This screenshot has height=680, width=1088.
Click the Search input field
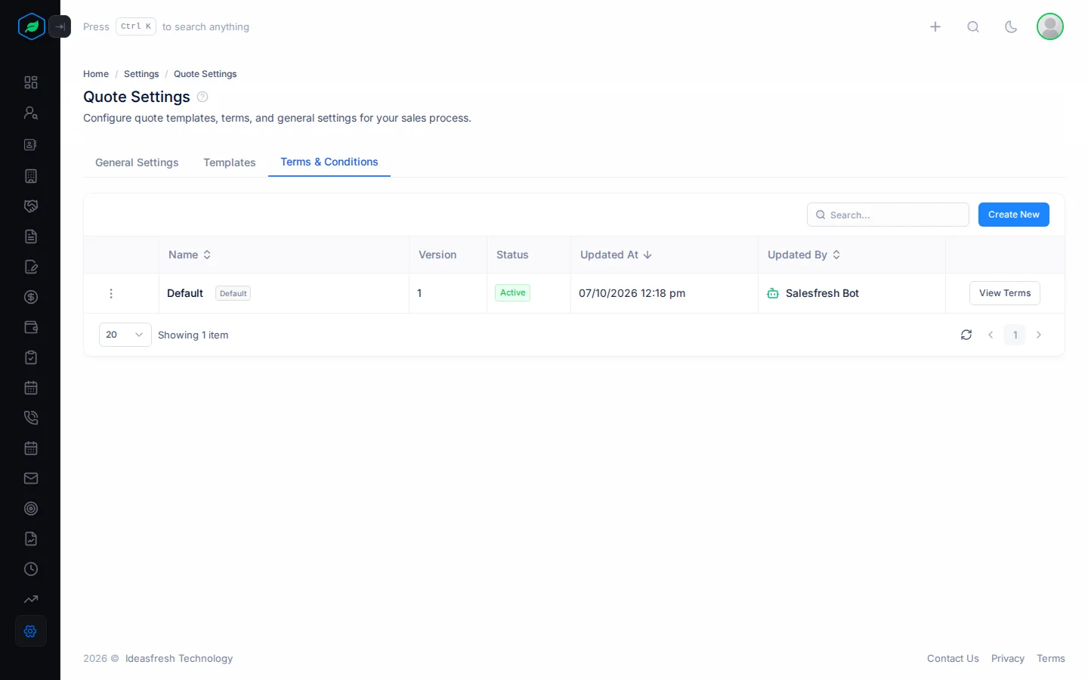tap(888, 215)
